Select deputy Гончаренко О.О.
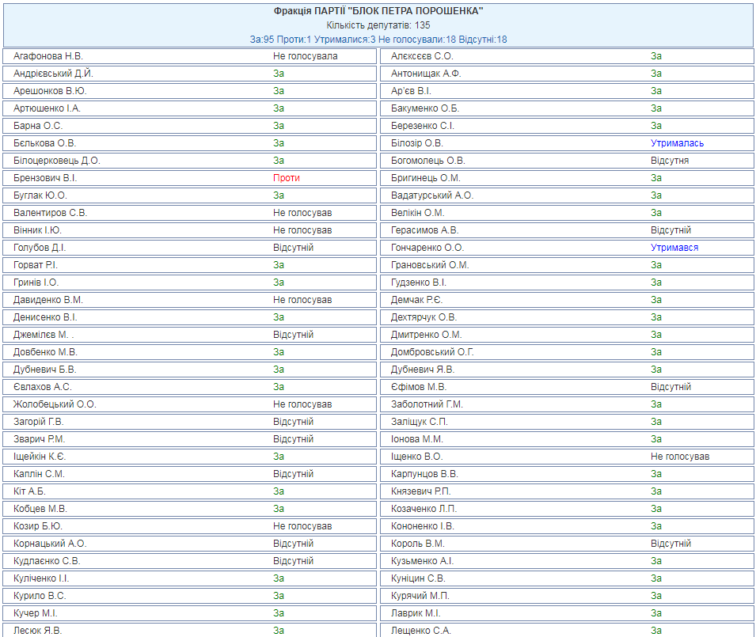756x637 pixels. (x=427, y=248)
